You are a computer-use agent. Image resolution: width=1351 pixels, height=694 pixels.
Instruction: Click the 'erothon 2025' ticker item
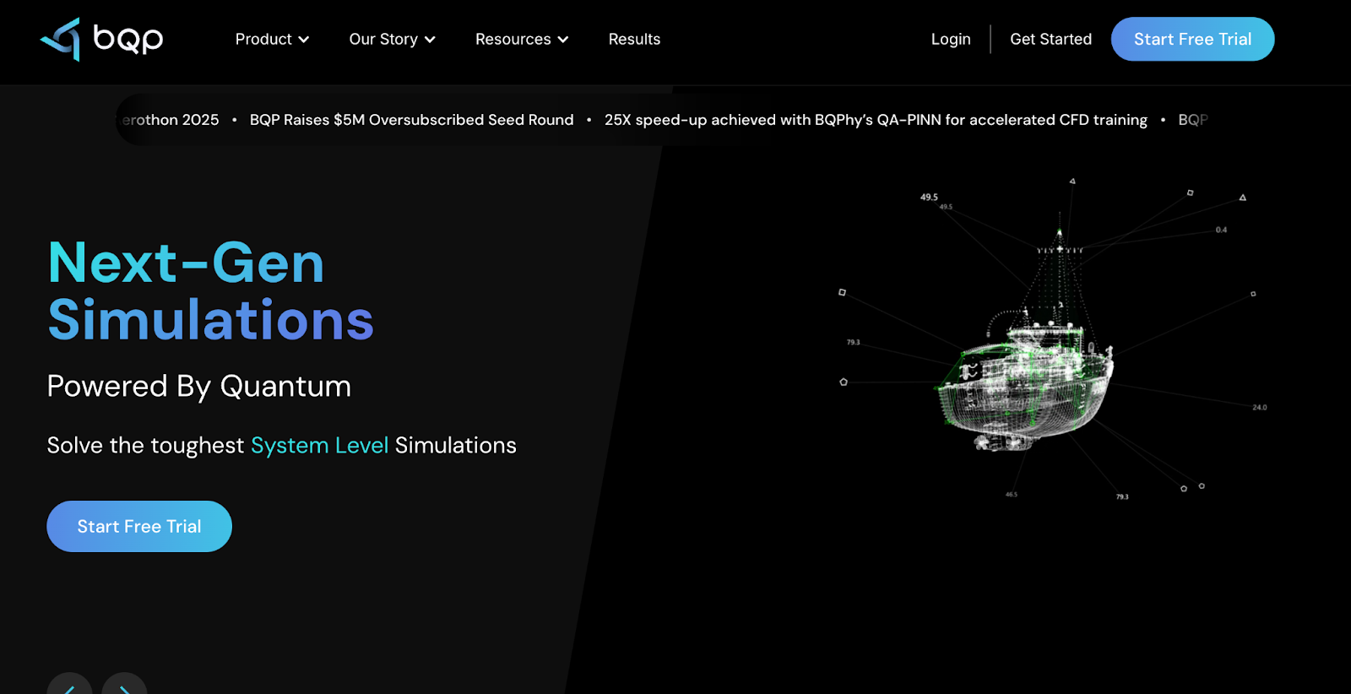point(169,120)
